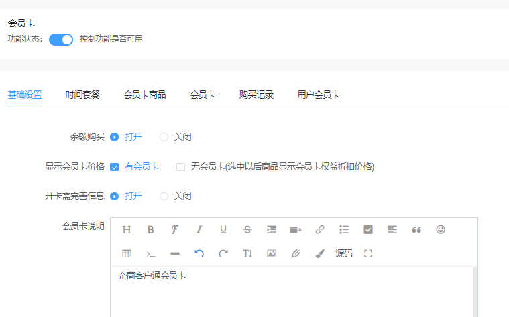The width and height of the screenshot is (509, 317).
Task: Insert a code block icon
Action: 151,254
